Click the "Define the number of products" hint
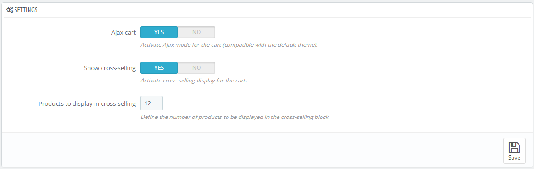Image resolution: width=534 pixels, height=169 pixels. tap(235, 117)
